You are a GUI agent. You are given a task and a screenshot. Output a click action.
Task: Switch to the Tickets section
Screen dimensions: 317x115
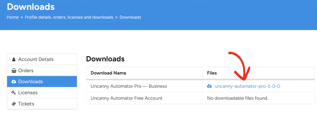coord(26,104)
